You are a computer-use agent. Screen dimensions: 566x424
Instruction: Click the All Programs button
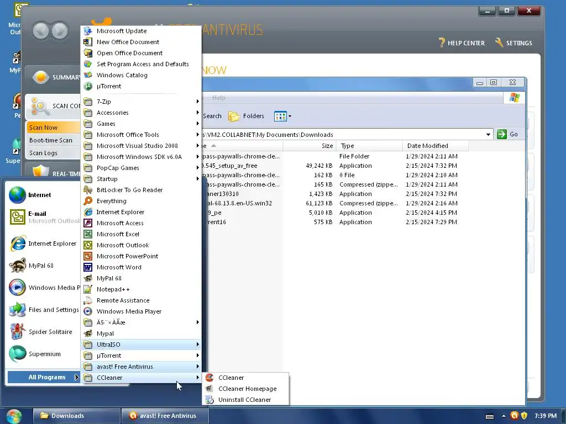pos(44,377)
